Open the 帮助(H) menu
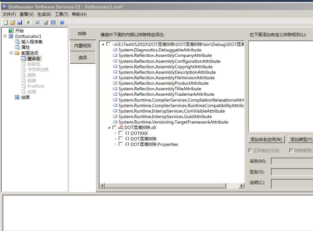 pos(79,14)
